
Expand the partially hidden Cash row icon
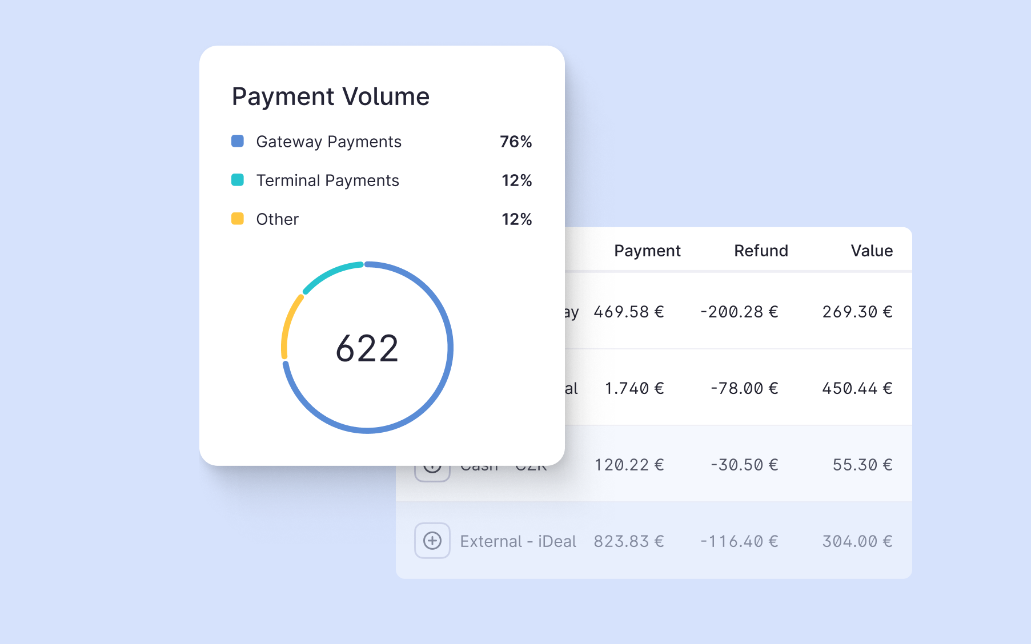[432, 474]
